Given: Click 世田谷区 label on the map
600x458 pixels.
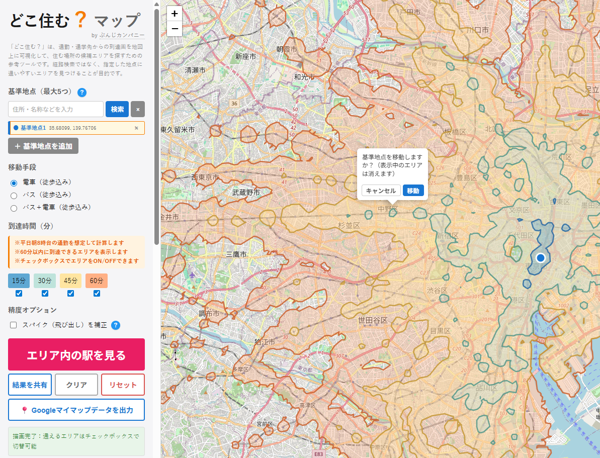Looking at the screenshot, I should click(x=373, y=320).
